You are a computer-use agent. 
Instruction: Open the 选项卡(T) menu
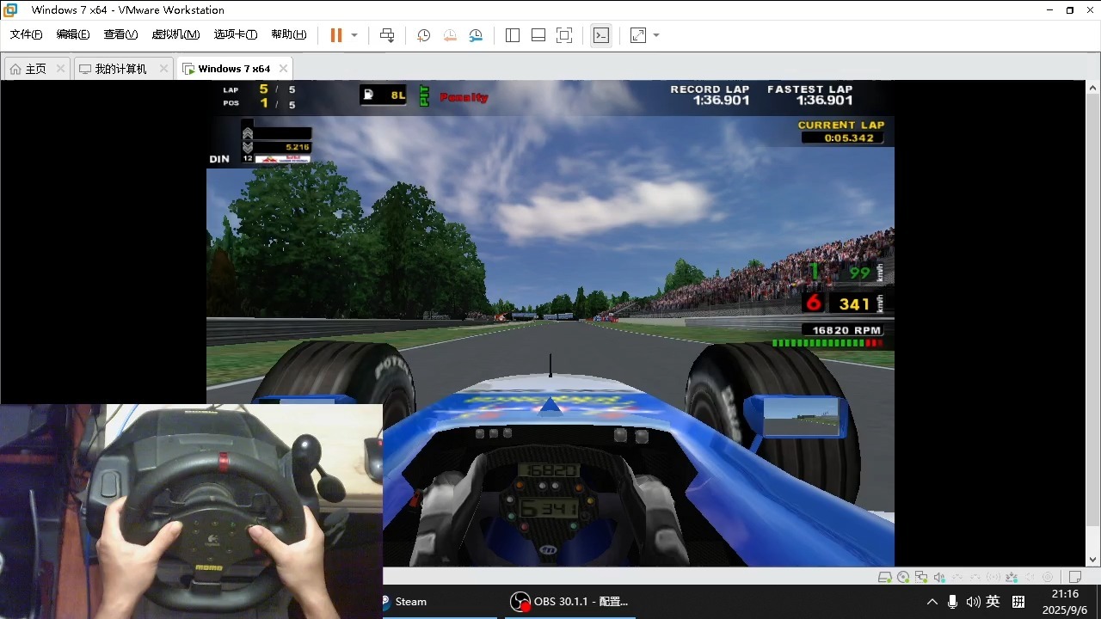[x=236, y=34]
